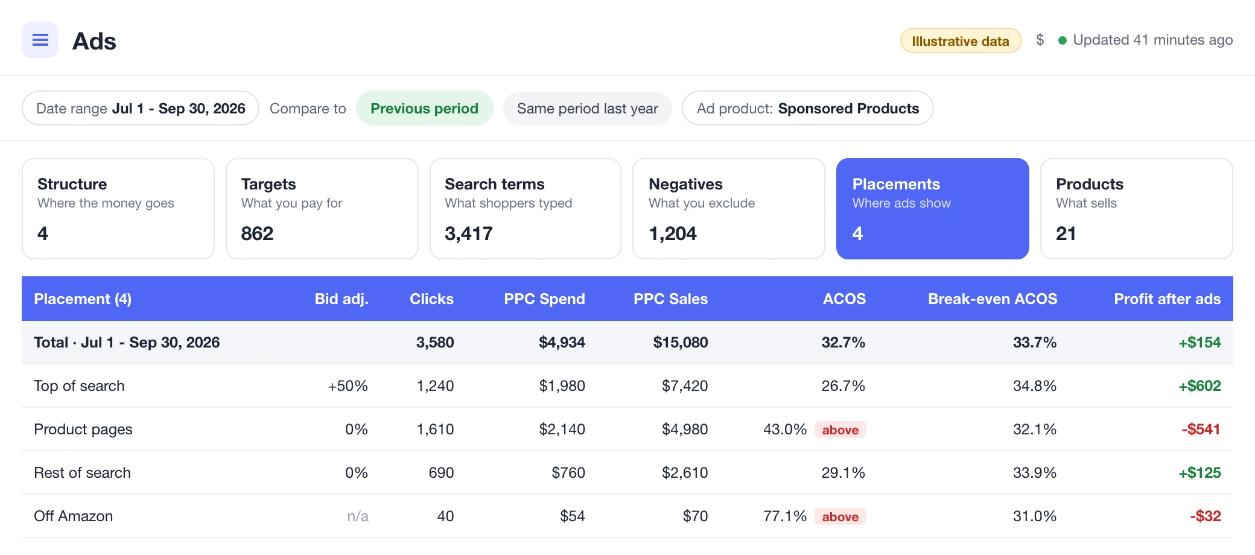Click the 34.8% break-even ACOS value
This screenshot has height=555, width=1255.
tap(1034, 385)
